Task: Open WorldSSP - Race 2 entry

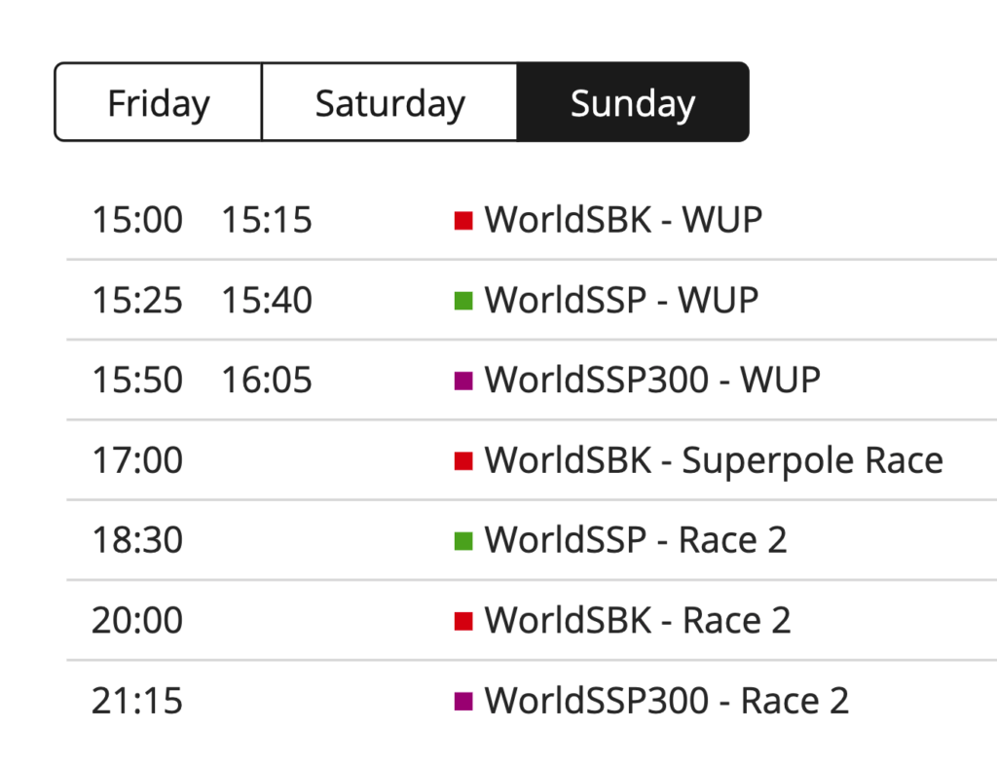Action: [636, 540]
